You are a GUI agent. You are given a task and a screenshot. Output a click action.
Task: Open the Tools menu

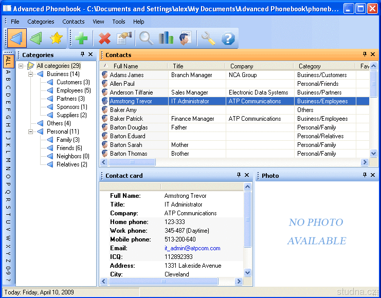tap(118, 22)
